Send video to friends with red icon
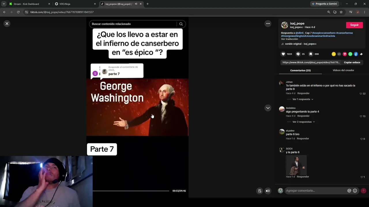The height and width of the screenshot is (207, 369). pos(344,54)
